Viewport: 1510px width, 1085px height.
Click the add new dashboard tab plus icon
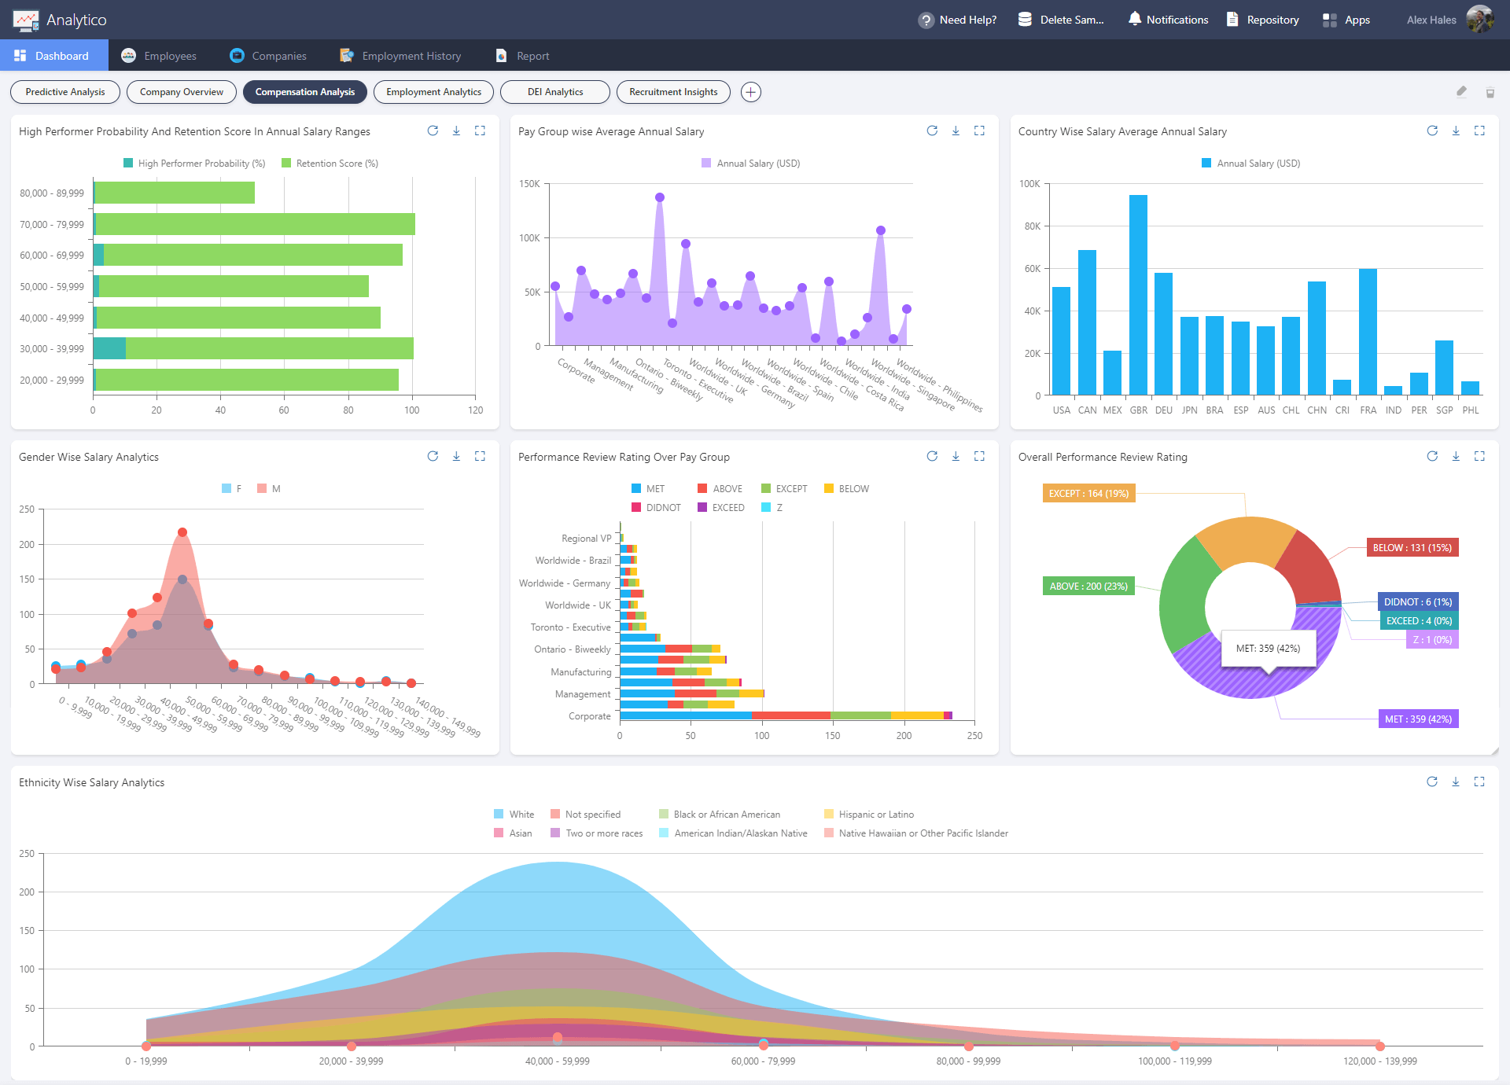click(751, 92)
